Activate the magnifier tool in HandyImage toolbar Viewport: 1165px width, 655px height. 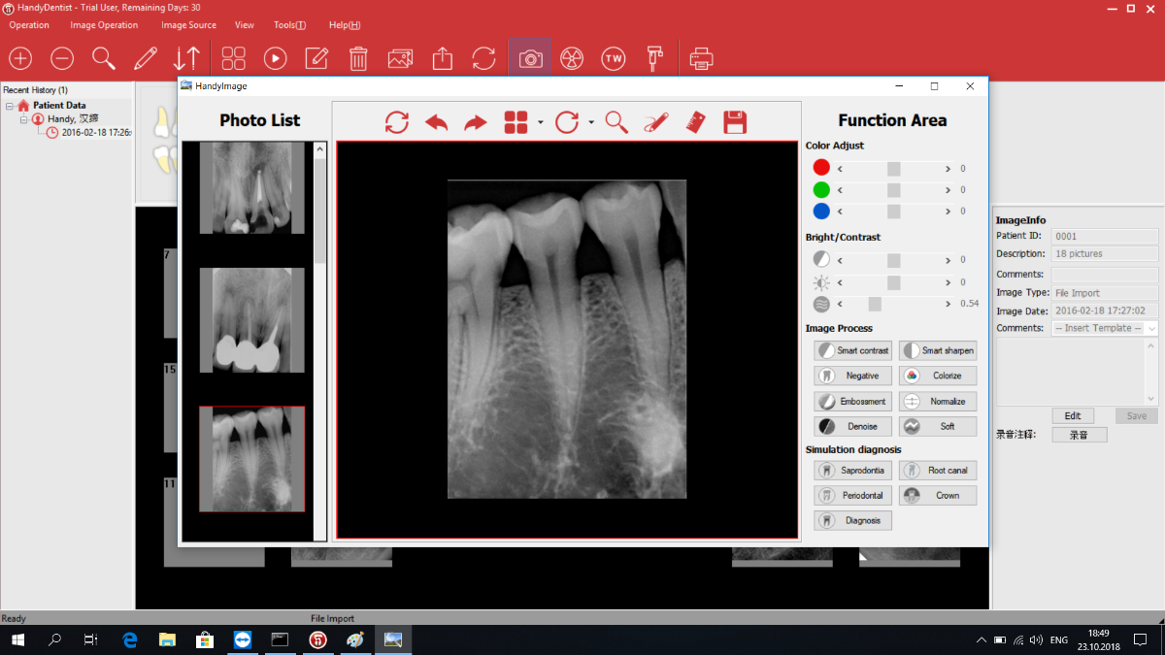coord(616,122)
